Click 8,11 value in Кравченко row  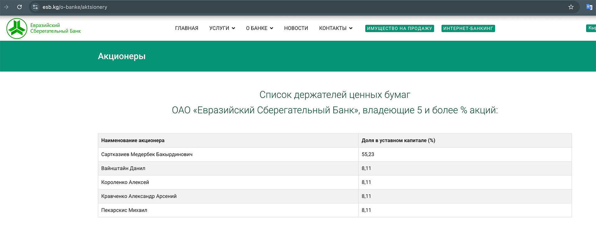tap(366, 196)
